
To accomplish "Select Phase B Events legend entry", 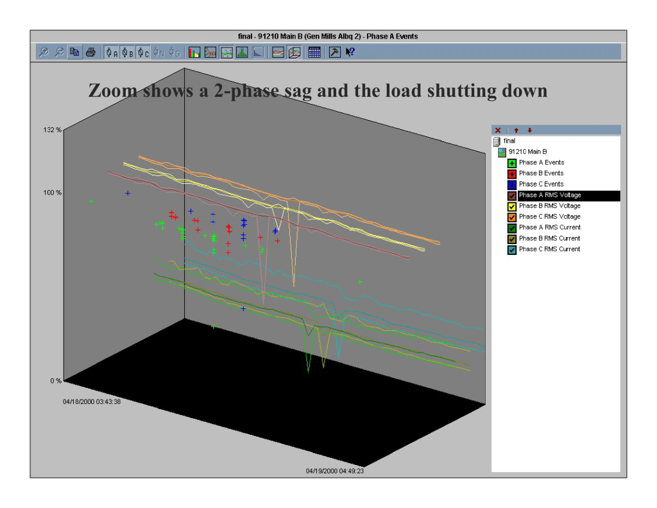I will click(x=541, y=173).
